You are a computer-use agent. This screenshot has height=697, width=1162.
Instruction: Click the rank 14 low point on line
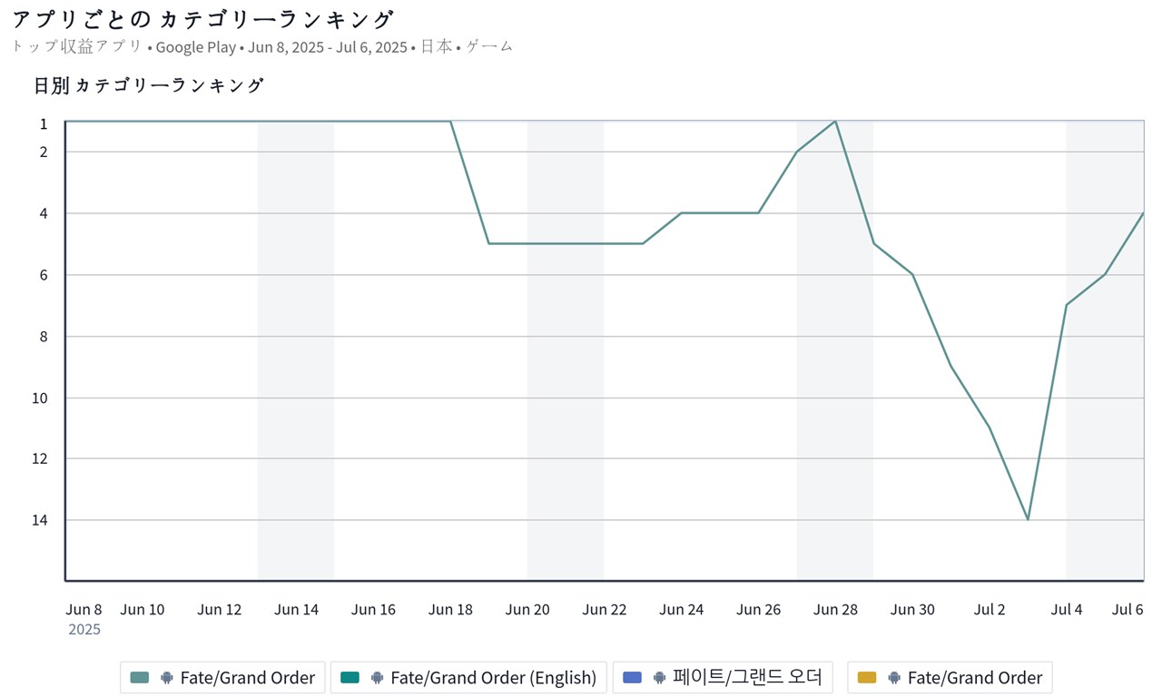(x=1028, y=519)
